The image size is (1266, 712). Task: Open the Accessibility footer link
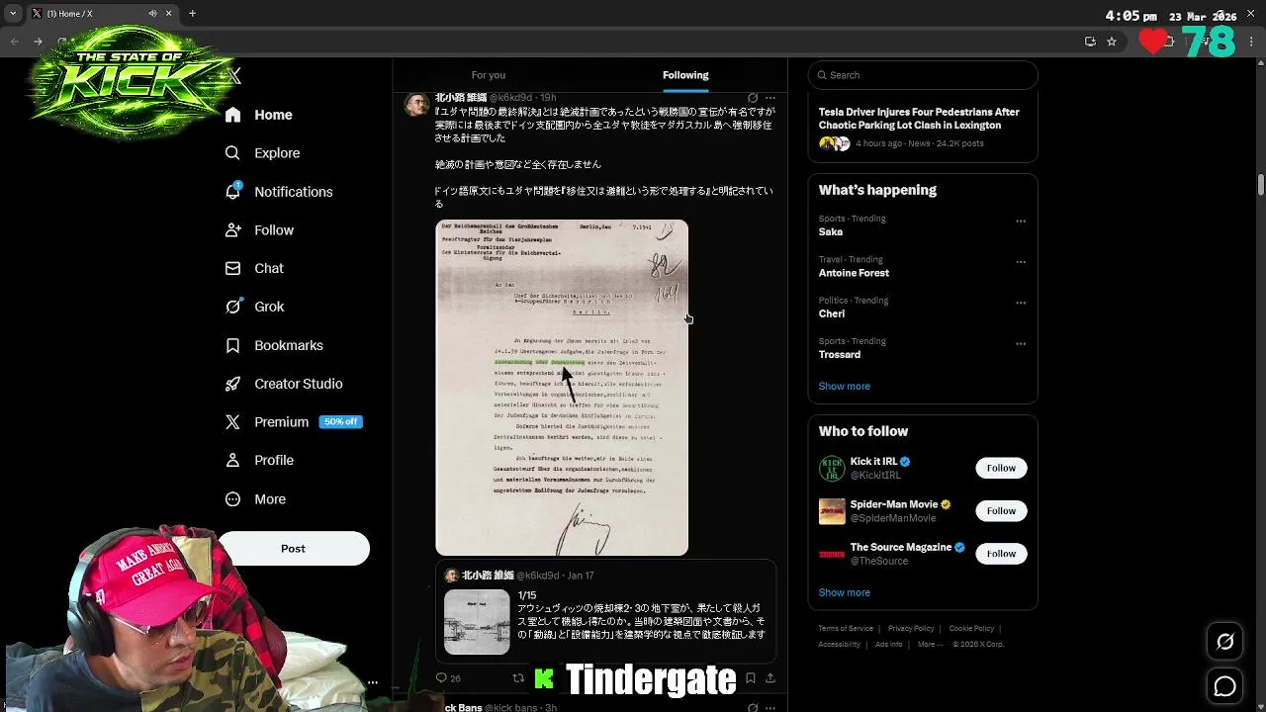839,645
